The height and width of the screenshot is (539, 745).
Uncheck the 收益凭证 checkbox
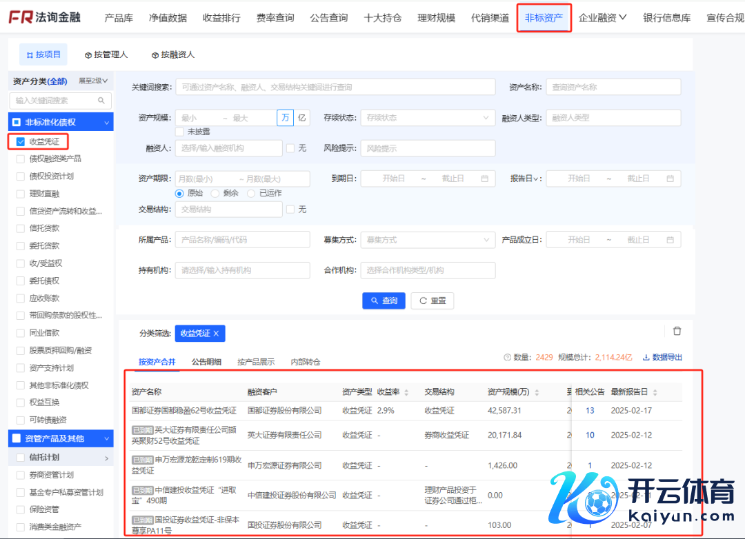(21, 142)
